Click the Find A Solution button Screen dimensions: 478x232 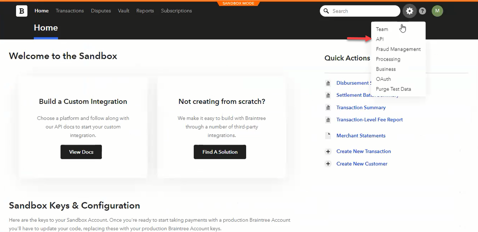(220, 152)
